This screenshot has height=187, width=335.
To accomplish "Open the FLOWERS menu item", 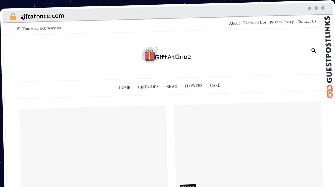I will pyautogui.click(x=193, y=86).
